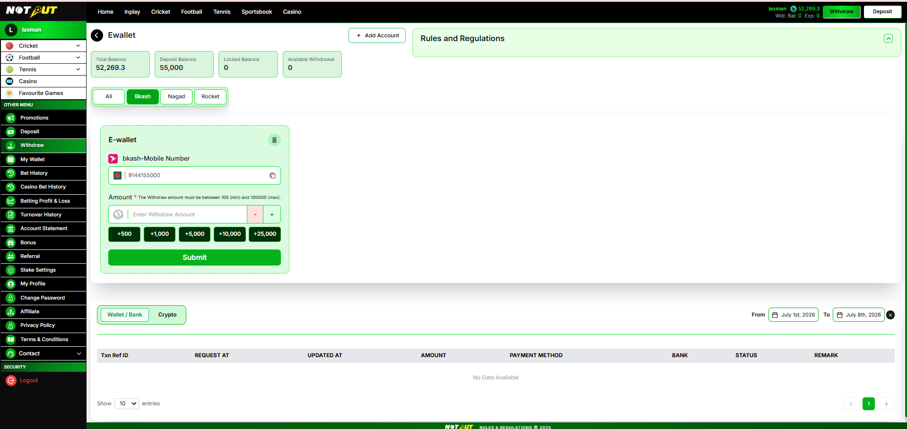The height and width of the screenshot is (429, 907).
Task: Switch to the Wallet / Bank tab
Action: click(x=124, y=315)
